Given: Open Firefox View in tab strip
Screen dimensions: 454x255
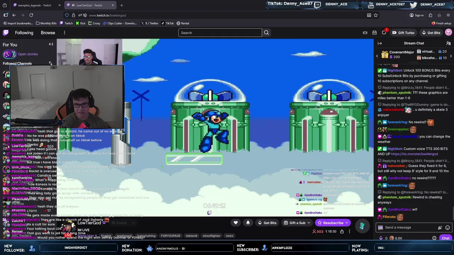Looking at the screenshot, I should pos(5,5).
